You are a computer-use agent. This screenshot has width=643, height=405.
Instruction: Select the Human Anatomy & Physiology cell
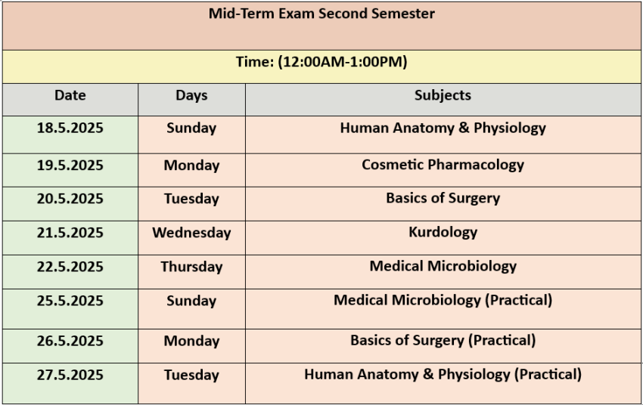pyautogui.click(x=443, y=134)
